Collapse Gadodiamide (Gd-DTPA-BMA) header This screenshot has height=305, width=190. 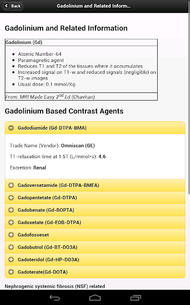[95, 128]
